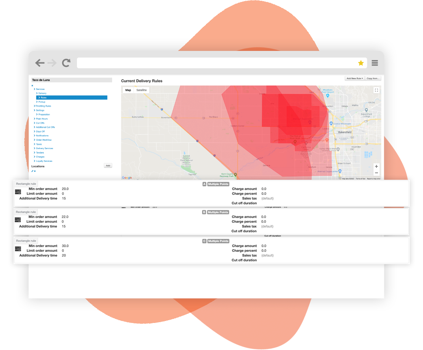Open the Order Workflow tree item
Image resolution: width=423 pixels, height=350 pixels.
[x=44, y=140]
